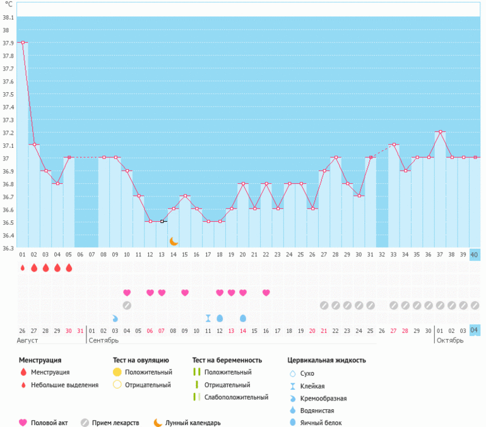Screen dimensions: 486x427
Task: Select highlighted cycle day 40
Action: click(474, 255)
